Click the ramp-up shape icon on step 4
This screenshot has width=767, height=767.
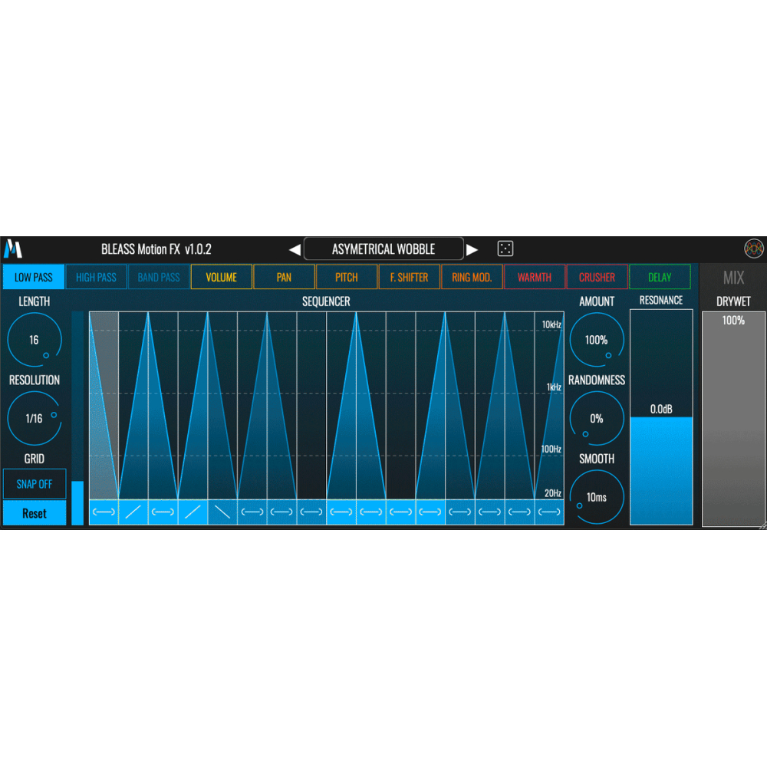pos(193,512)
